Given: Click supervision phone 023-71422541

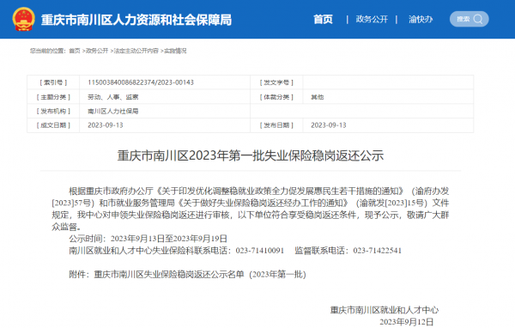Looking at the screenshot, I should tap(378, 251).
